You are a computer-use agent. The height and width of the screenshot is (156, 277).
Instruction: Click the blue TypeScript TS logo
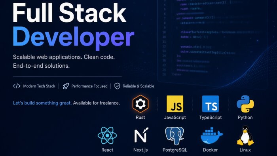coord(211,104)
